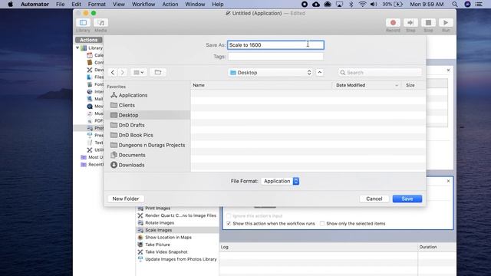This screenshot has width=491, height=276.
Task: Click the Tags input field
Action: tap(275, 57)
